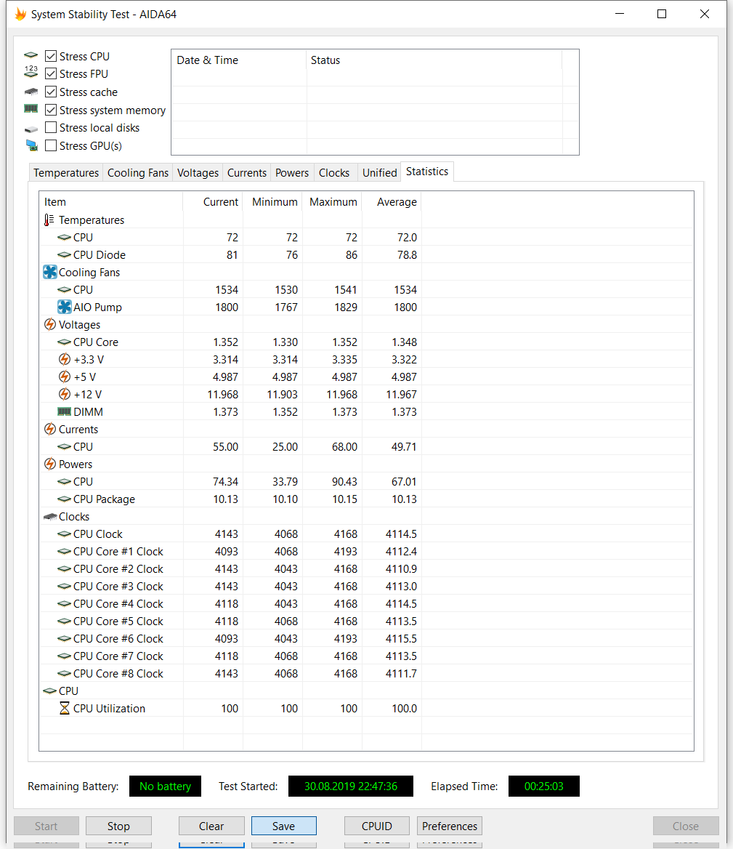This screenshot has width=733, height=849.
Task: Click the Average column header
Action: click(392, 202)
